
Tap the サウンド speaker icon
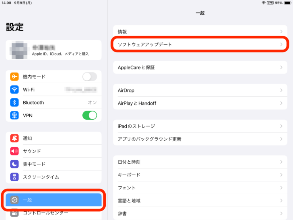pyautogui.click(x=14, y=151)
